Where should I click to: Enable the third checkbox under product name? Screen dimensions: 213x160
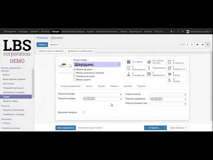click(x=75, y=76)
